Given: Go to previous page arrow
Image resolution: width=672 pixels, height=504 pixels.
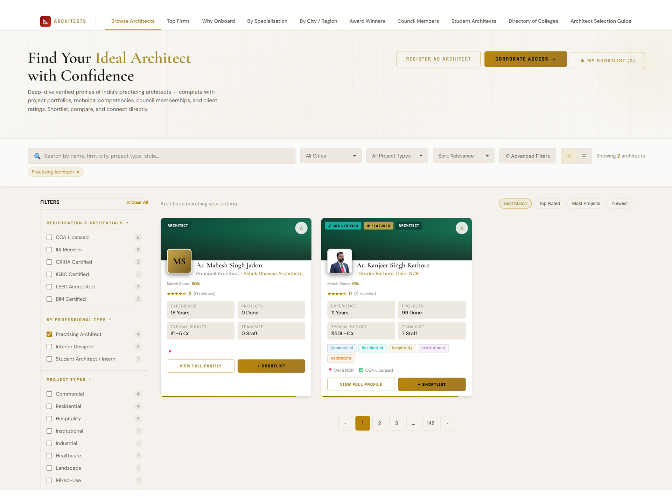Looking at the screenshot, I should point(346,423).
